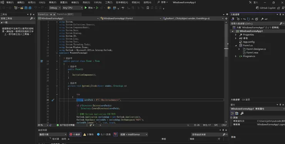Switch to the Git Changes tab below Solution Explorer
Viewport: 285px width, 144px height.
pos(246,100)
